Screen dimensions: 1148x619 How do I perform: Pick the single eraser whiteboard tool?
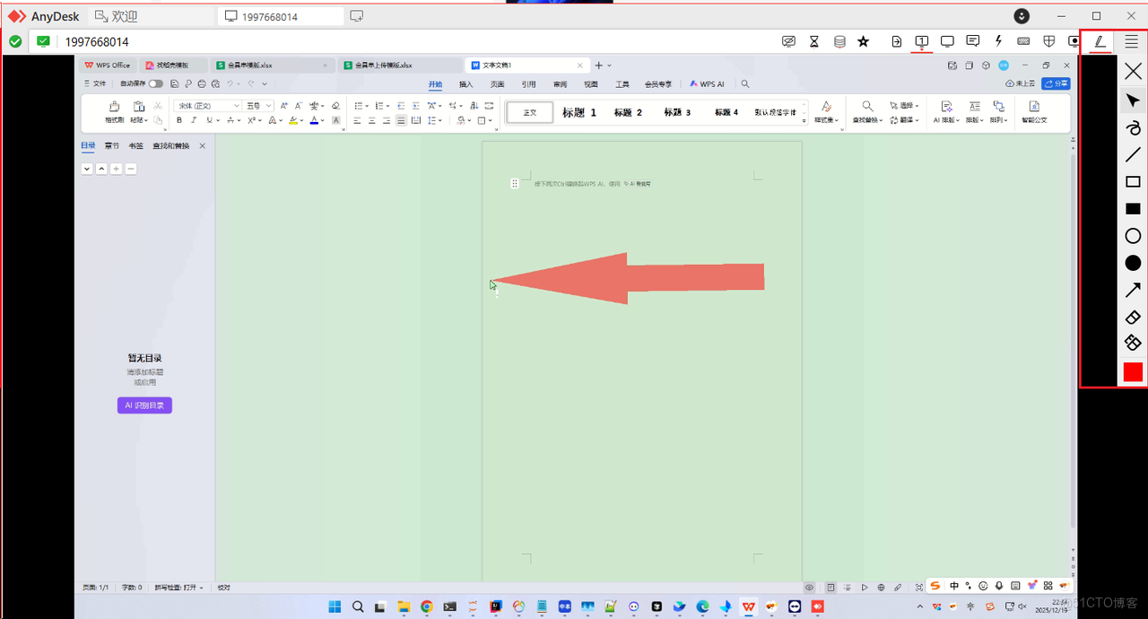(1133, 317)
